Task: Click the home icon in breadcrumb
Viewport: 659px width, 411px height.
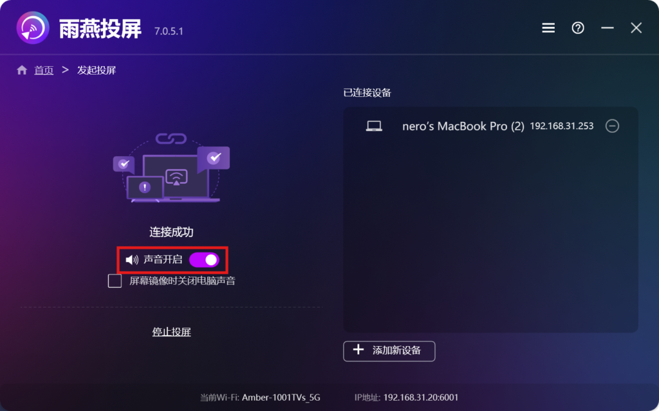Action: pyautogui.click(x=22, y=70)
